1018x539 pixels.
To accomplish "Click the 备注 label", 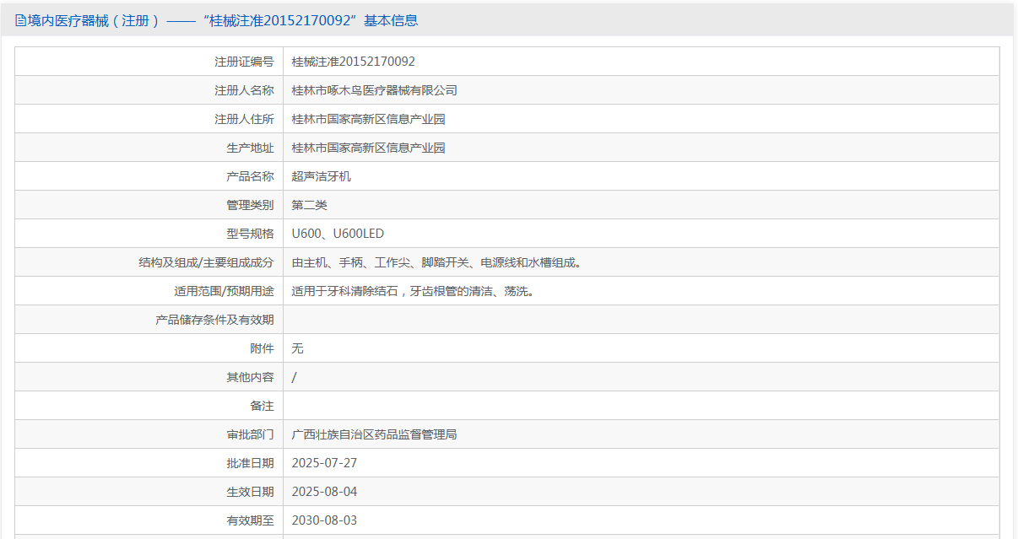I will click(x=263, y=406).
